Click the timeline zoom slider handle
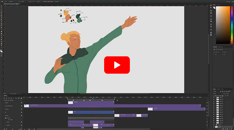234x130 pixels. 29,129
